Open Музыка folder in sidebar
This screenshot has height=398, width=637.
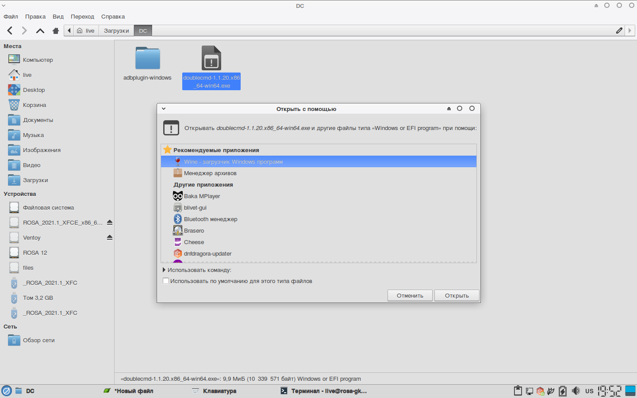point(33,135)
